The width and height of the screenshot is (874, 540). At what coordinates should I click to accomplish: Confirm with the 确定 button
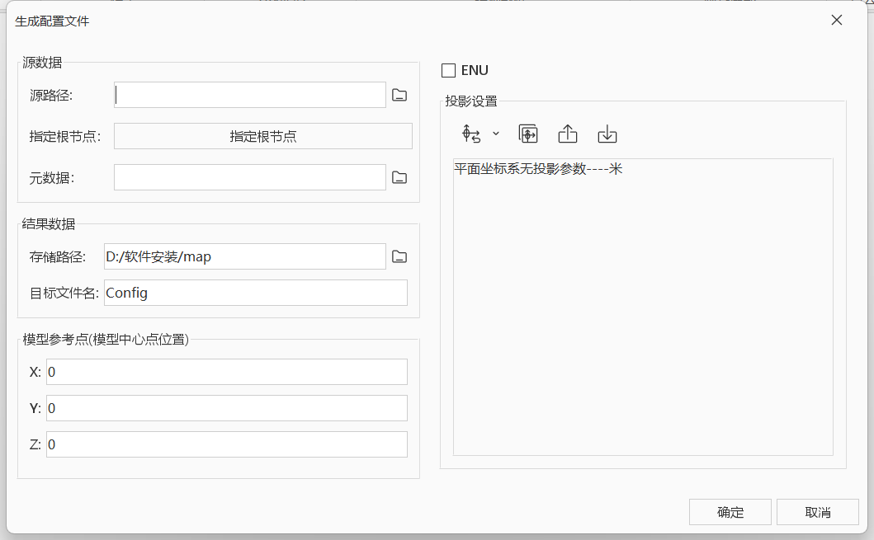730,512
